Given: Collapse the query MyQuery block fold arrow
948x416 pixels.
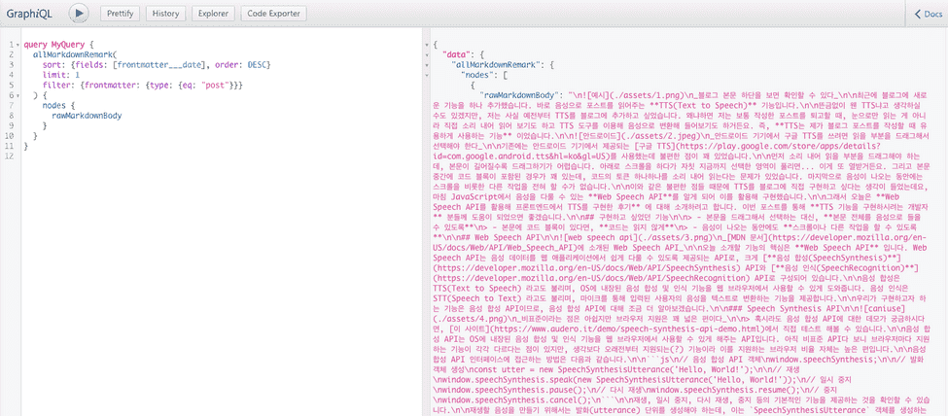Looking at the screenshot, I should point(18,46).
